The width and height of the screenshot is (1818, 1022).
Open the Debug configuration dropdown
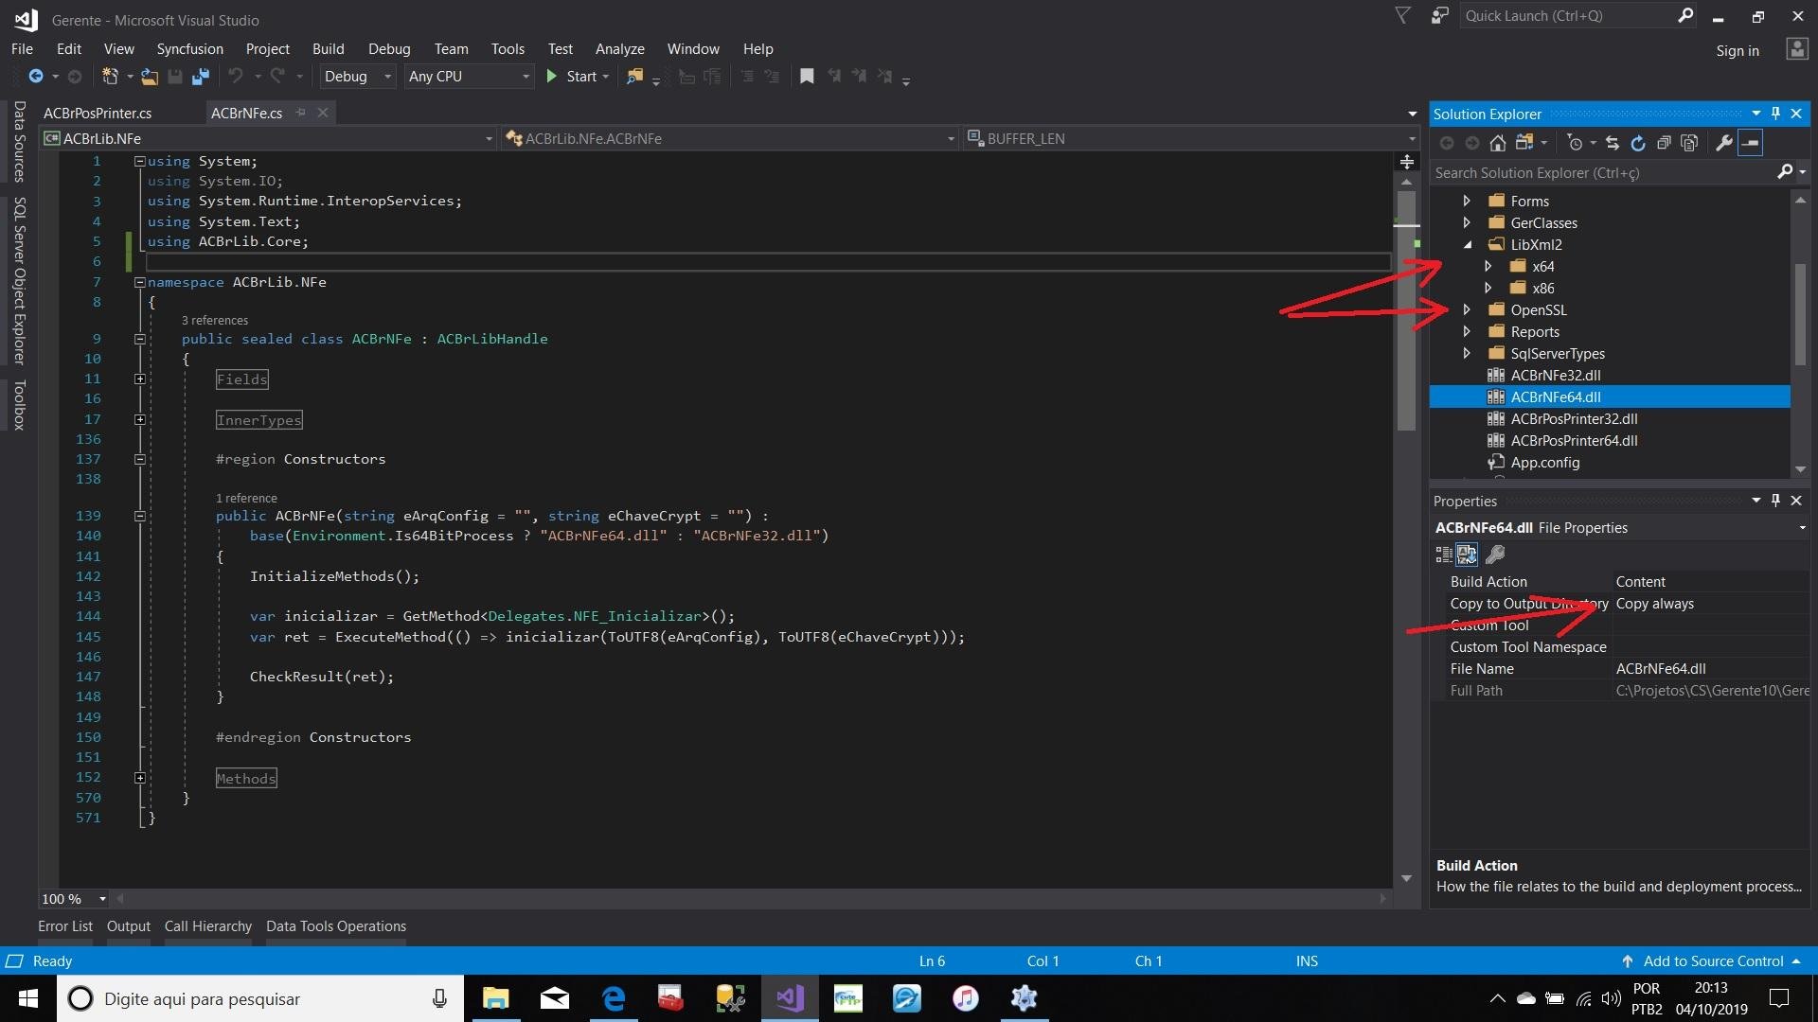[357, 77]
